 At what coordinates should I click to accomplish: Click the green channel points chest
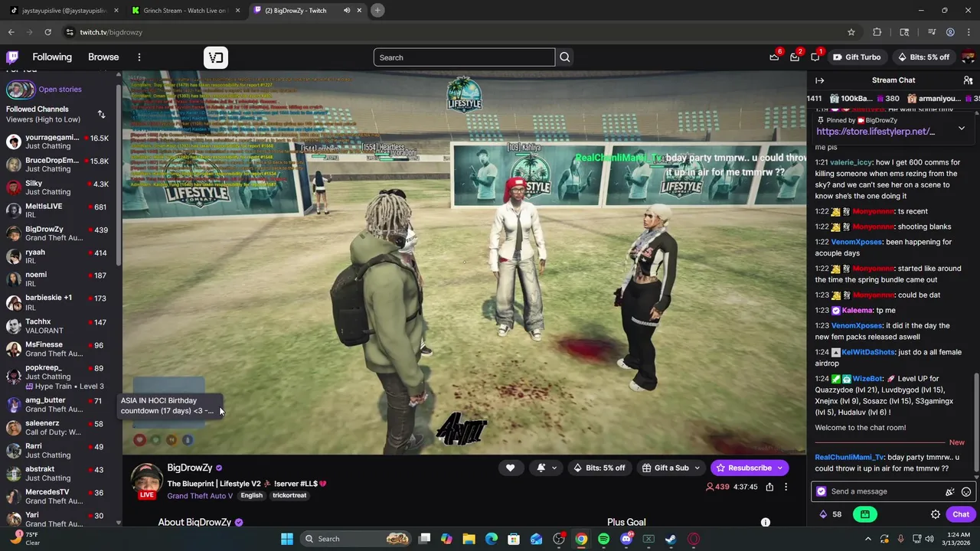click(865, 514)
